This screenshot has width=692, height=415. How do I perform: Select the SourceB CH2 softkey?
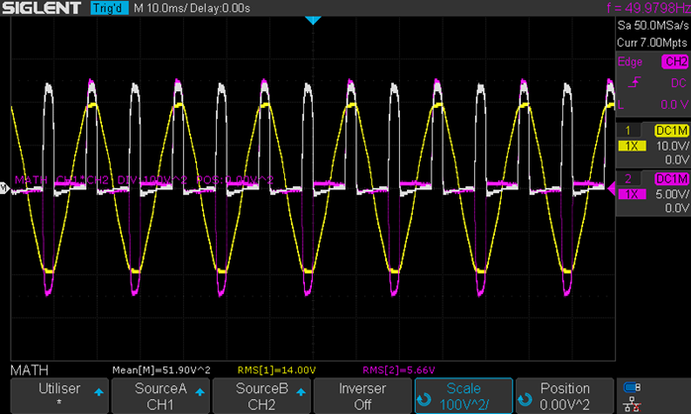point(261,395)
